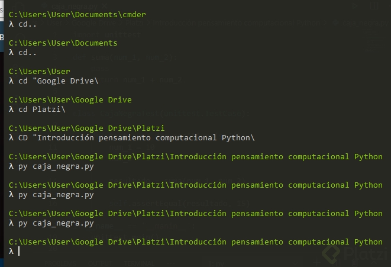
Task: Kill the terminal using the trash icon
Action: [x=355, y=263]
